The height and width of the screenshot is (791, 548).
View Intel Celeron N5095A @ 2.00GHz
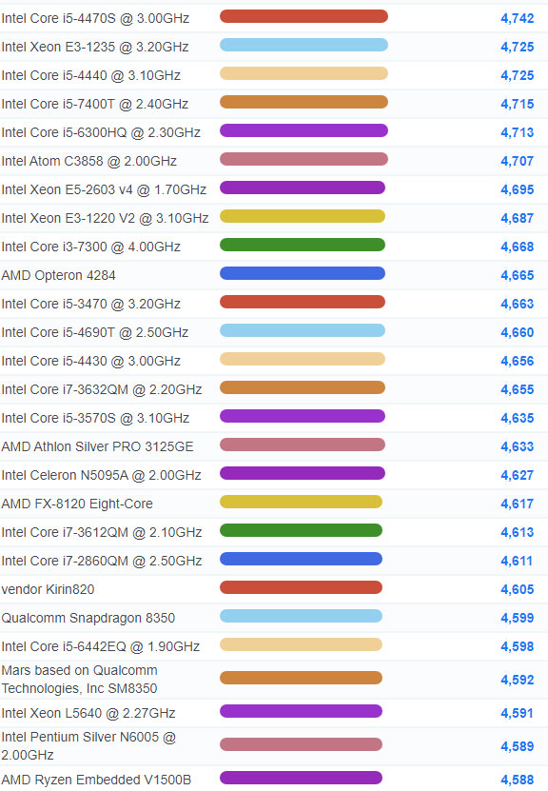(x=101, y=475)
